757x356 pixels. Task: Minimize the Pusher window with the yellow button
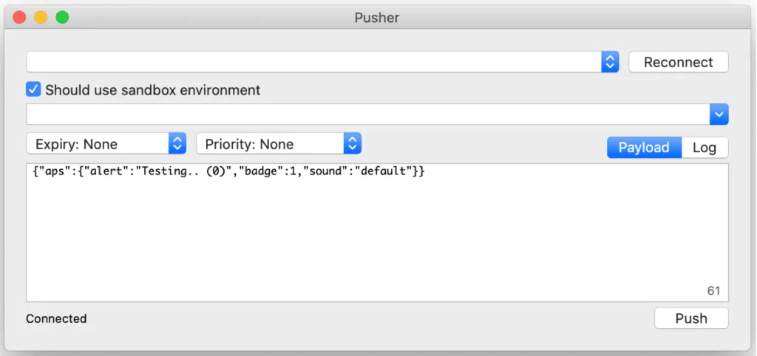click(41, 17)
